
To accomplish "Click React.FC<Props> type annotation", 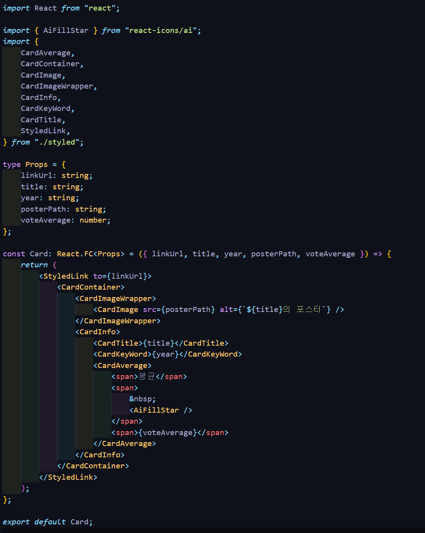I will click(x=91, y=254).
